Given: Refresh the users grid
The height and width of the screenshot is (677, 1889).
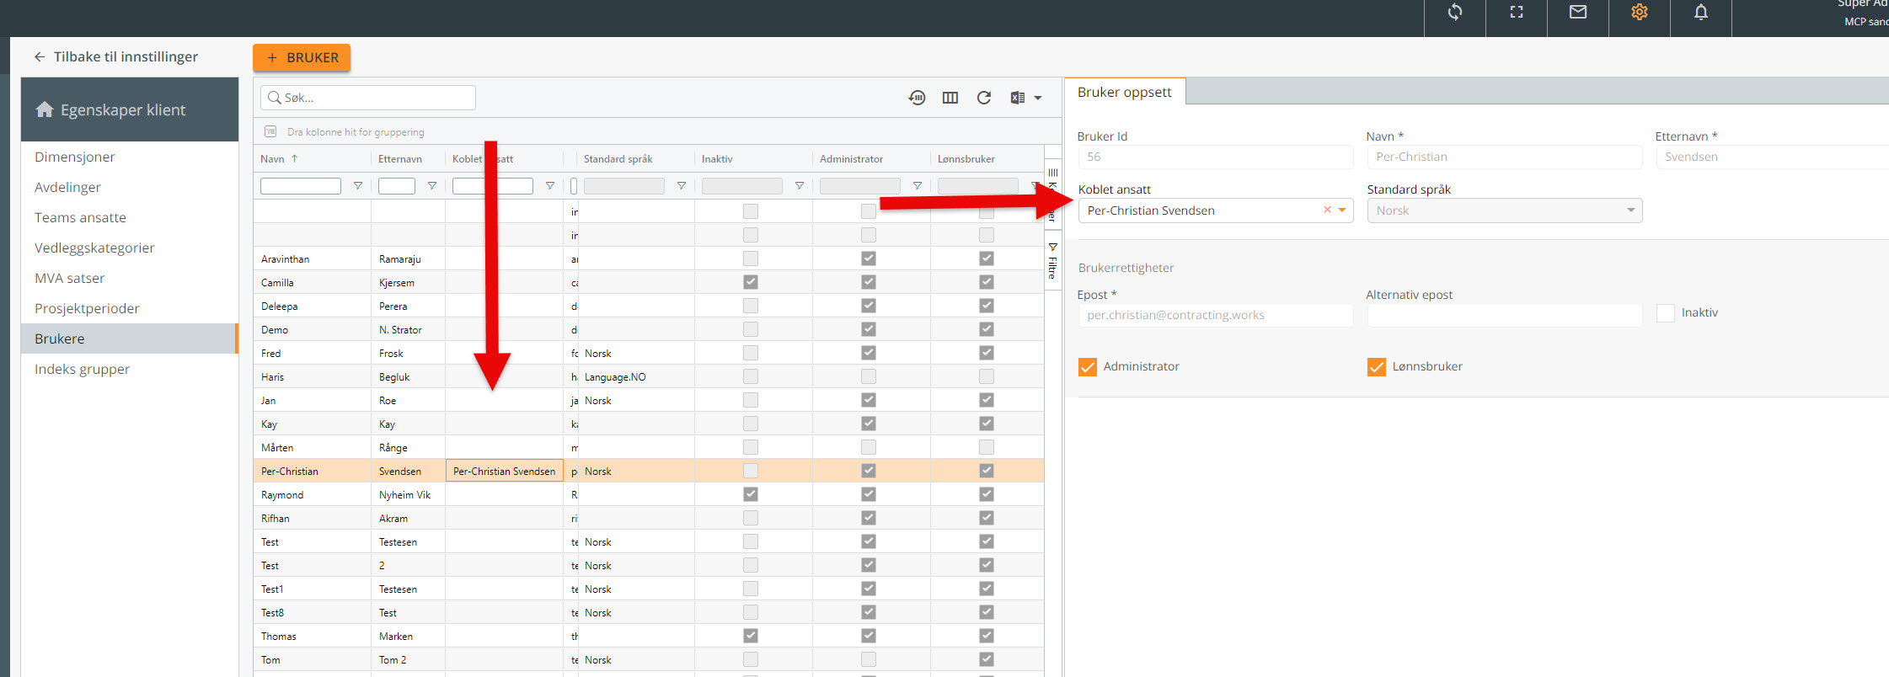Looking at the screenshot, I should click(x=983, y=98).
